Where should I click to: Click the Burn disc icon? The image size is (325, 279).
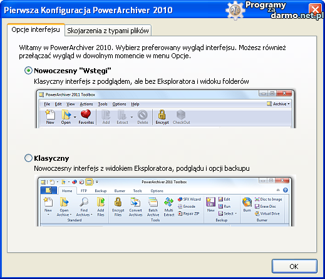click(x=247, y=202)
